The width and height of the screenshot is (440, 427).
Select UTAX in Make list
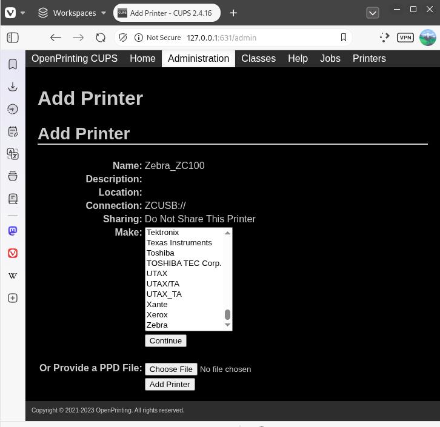point(185,274)
